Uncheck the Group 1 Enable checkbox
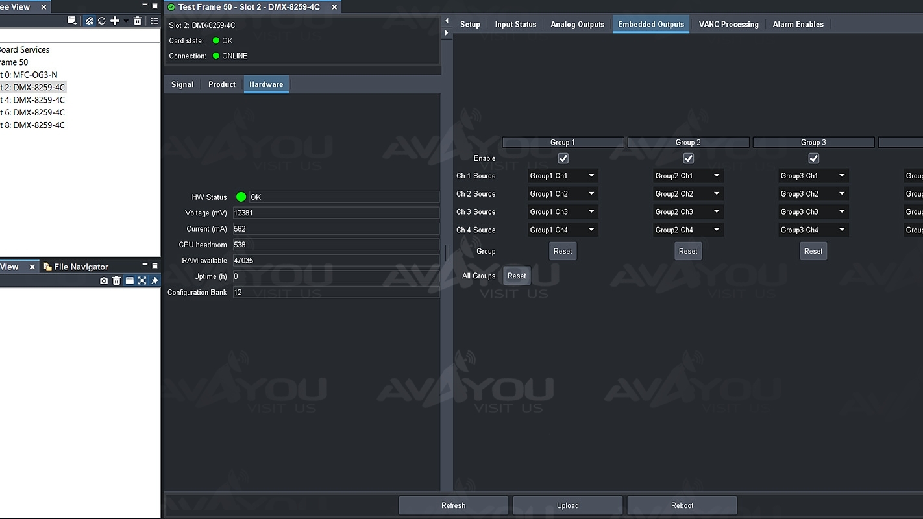The width and height of the screenshot is (923, 519). 563,158
